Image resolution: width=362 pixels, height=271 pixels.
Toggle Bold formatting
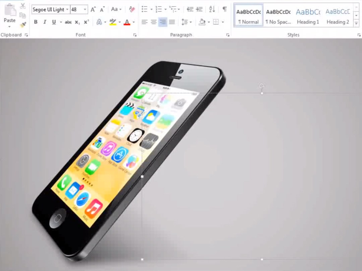pos(36,22)
